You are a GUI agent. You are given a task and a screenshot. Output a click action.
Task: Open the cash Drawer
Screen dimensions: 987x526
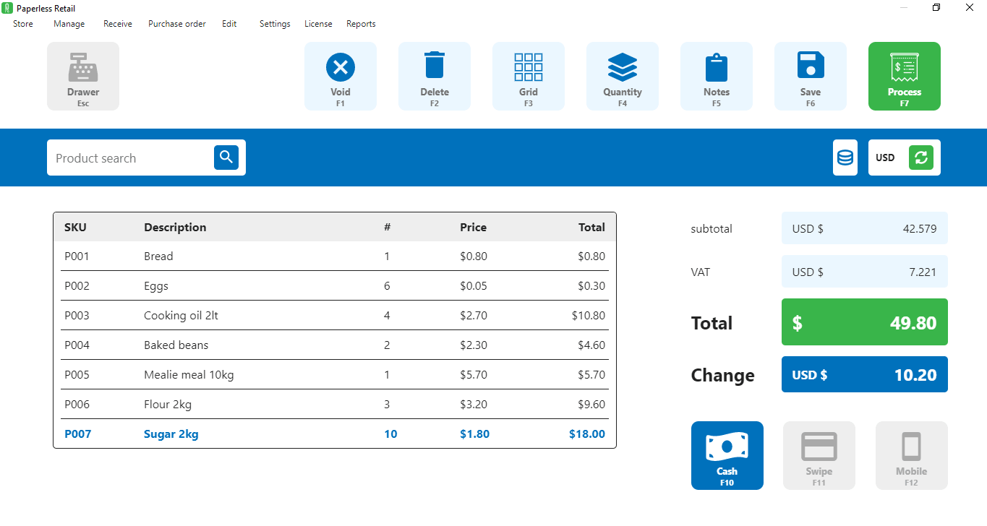click(x=83, y=77)
